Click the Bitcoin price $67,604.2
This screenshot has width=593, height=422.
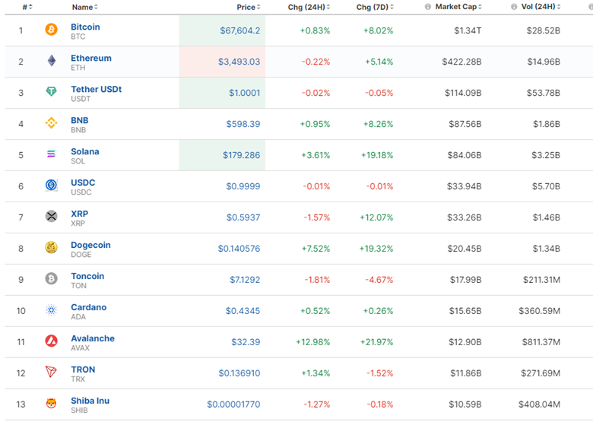[x=240, y=30]
